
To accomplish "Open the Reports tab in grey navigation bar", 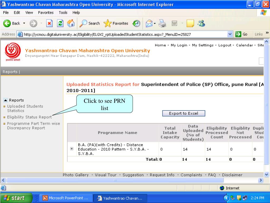I will coord(10,72).
